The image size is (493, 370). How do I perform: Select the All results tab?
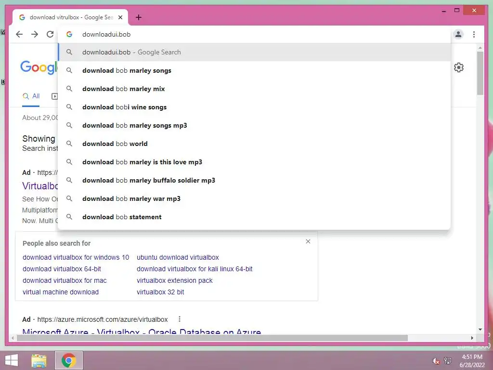(31, 96)
